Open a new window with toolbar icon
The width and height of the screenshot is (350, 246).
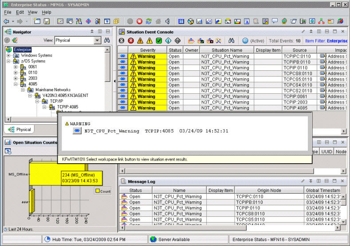37,21
